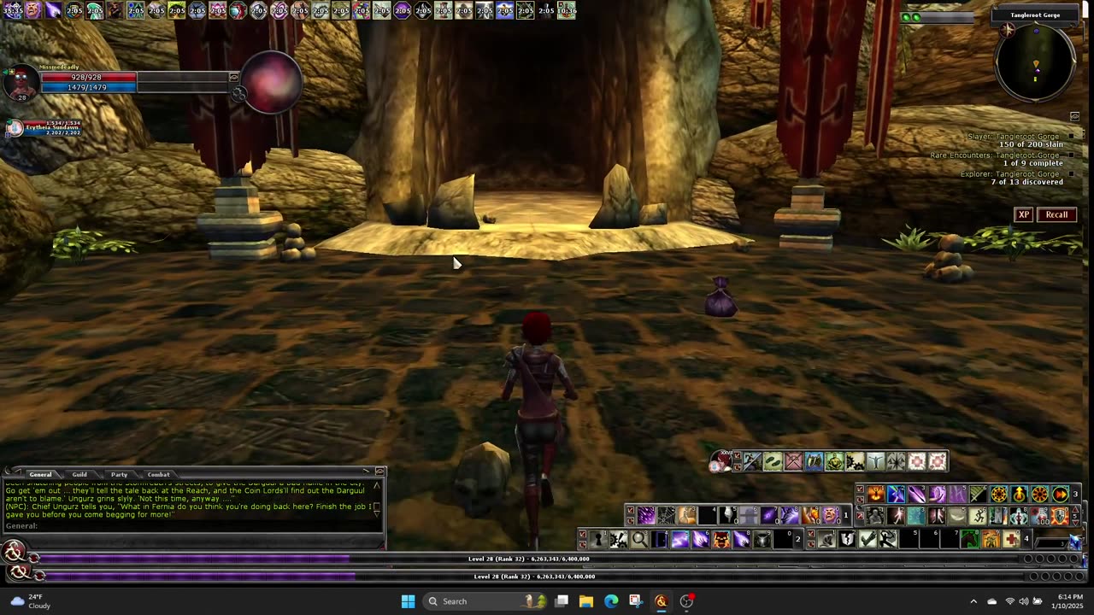Click the blue shields icon in the menu bar
The width and height of the screenshot is (1094, 615).
[815, 461]
